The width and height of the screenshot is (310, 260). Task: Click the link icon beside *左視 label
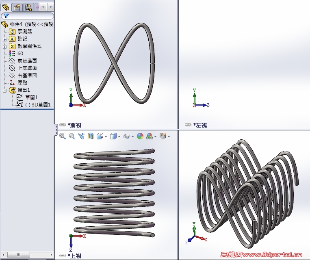pyautogui.click(x=188, y=125)
